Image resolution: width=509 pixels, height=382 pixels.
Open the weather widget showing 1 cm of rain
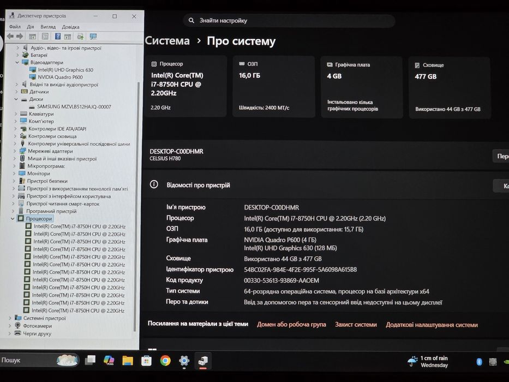[428, 361]
